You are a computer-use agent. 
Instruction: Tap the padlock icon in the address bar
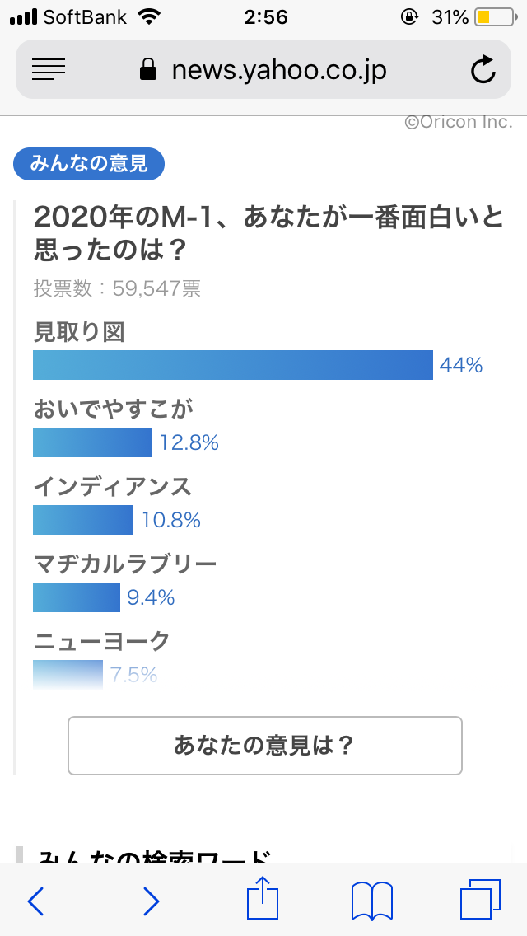pyautogui.click(x=148, y=70)
